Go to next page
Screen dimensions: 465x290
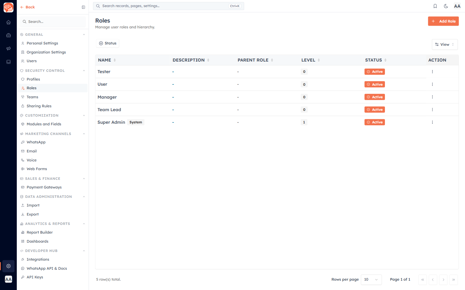pos(443,280)
